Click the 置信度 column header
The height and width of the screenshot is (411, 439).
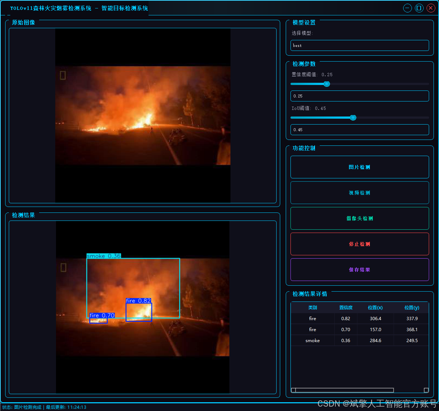(346, 308)
